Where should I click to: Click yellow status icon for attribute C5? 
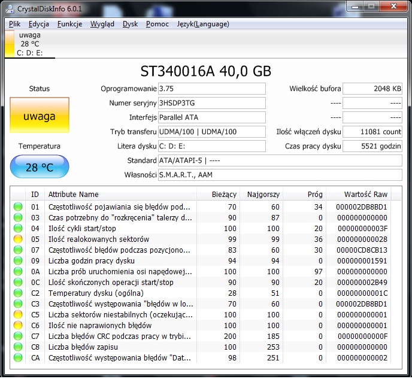tap(18, 314)
